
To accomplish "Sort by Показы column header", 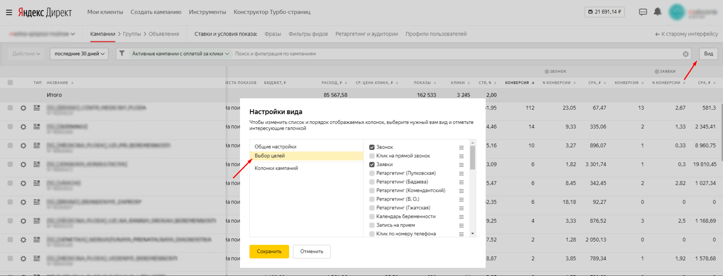I will pyautogui.click(x=425, y=83).
